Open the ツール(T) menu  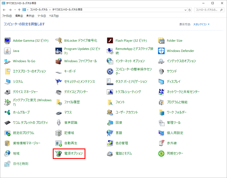(x=41, y=16)
